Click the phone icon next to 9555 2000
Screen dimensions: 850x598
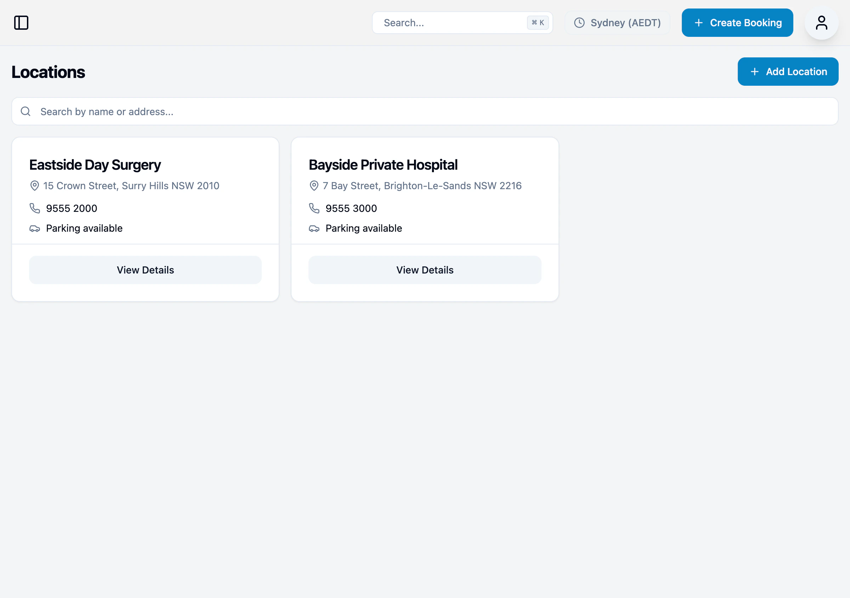(x=34, y=208)
